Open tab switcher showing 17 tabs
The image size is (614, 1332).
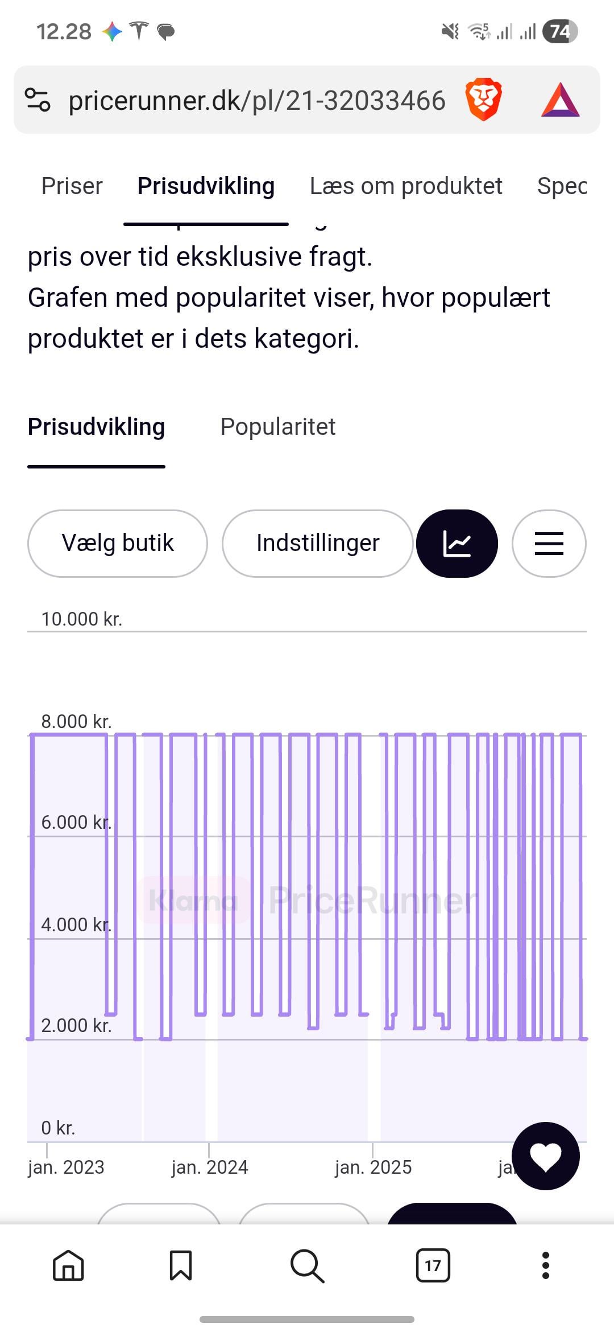tap(433, 1265)
